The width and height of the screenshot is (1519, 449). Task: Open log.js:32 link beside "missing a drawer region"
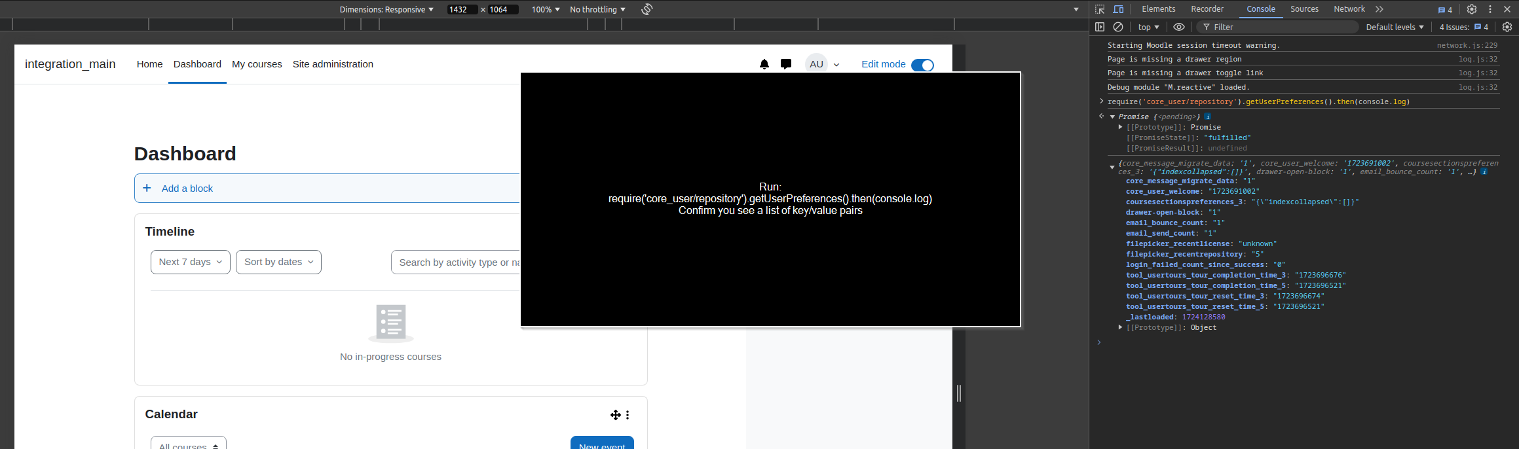1478,59
